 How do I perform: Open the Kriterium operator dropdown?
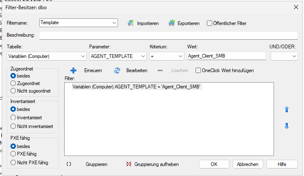click(181, 56)
